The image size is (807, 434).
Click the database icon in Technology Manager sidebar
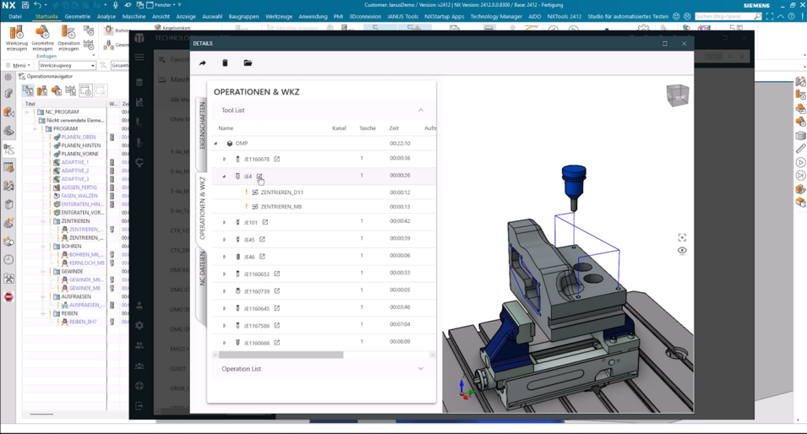[x=139, y=82]
